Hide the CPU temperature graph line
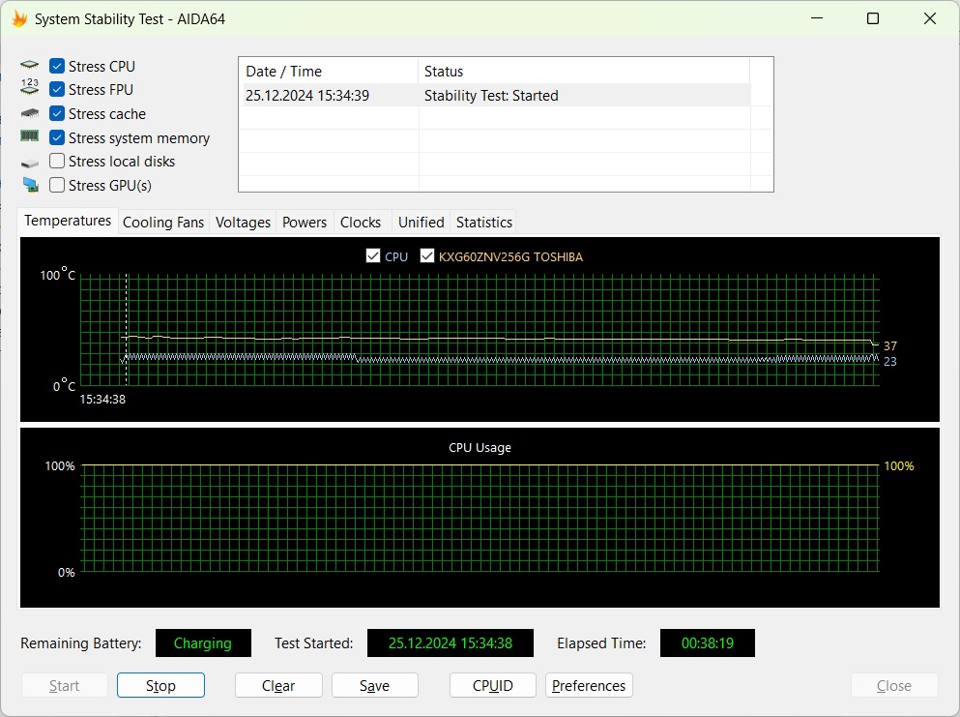Screen dimensions: 960x717 pyautogui.click(x=373, y=256)
